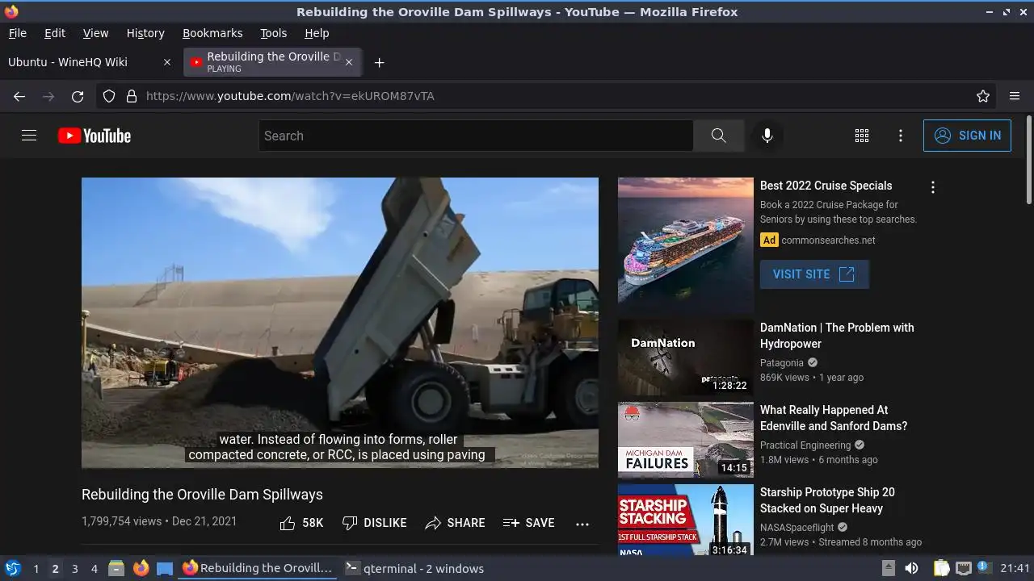Click the SIGN IN button
Screen dimensions: 1034x581
coord(967,136)
